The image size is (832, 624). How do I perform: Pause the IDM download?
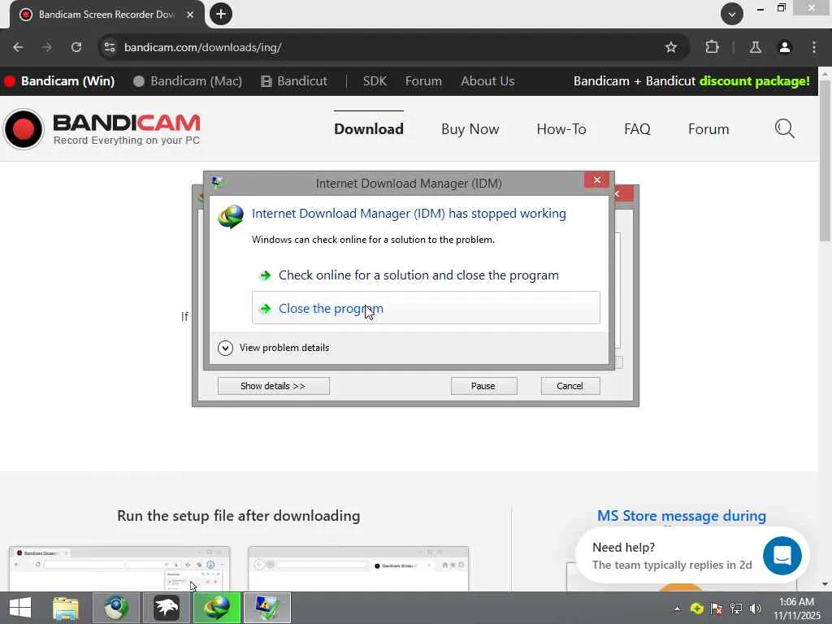[483, 386]
